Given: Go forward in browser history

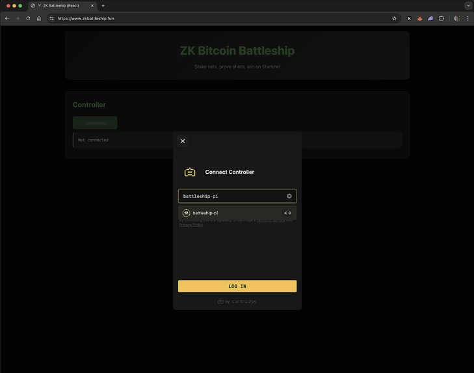Looking at the screenshot, I should 18,18.
